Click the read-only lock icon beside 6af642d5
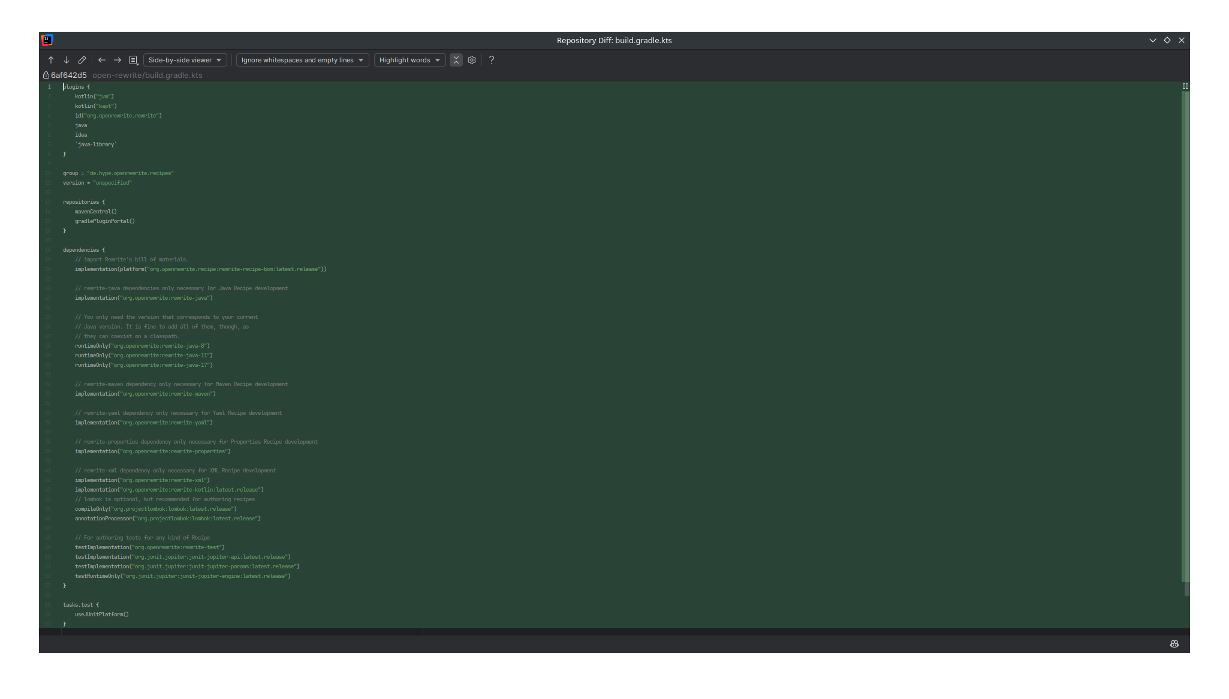 (x=46, y=76)
